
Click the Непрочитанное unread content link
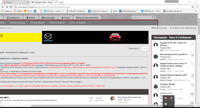[x=159, y=28]
